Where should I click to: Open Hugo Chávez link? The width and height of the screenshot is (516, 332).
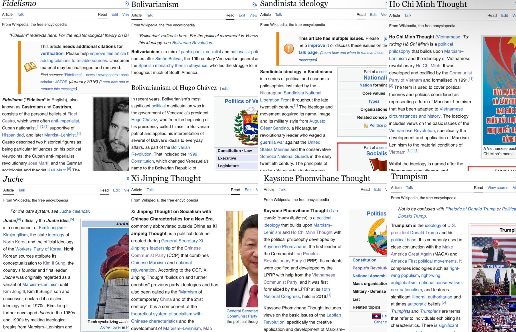(x=144, y=120)
